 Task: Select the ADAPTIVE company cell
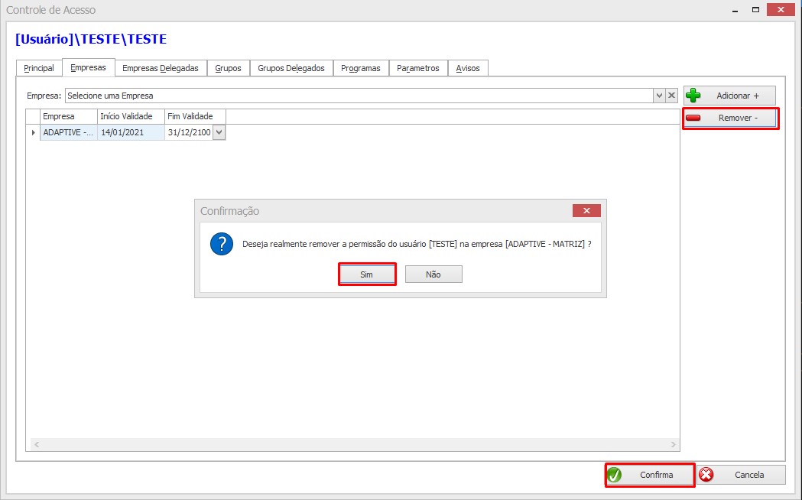pos(69,132)
